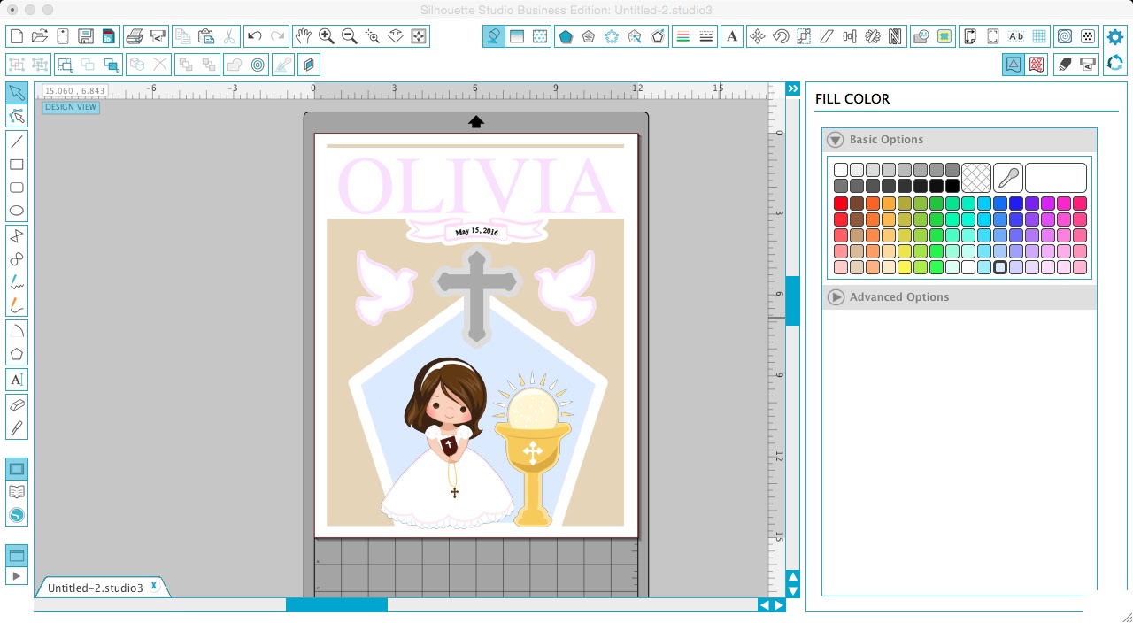This screenshot has height=623, width=1133.
Task: Toggle the grid display button near Ab icon
Action: click(x=1041, y=36)
